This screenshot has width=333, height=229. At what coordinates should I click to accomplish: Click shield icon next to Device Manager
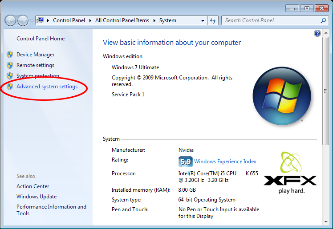10,55
